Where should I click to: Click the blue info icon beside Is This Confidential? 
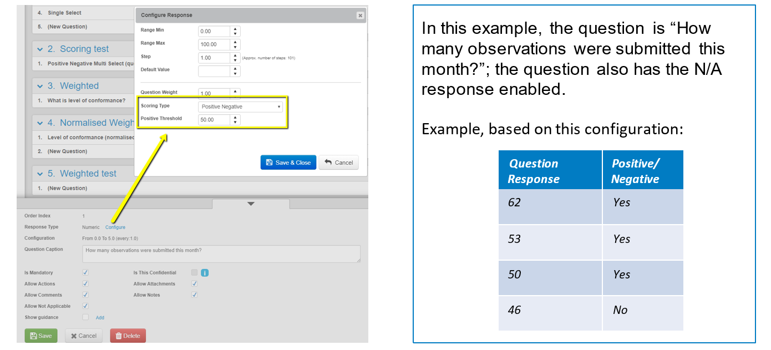[205, 273]
